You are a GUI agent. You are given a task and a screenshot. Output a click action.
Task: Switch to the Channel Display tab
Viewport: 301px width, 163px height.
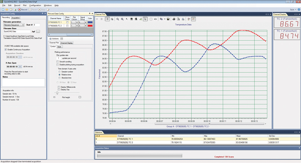coord(66,43)
